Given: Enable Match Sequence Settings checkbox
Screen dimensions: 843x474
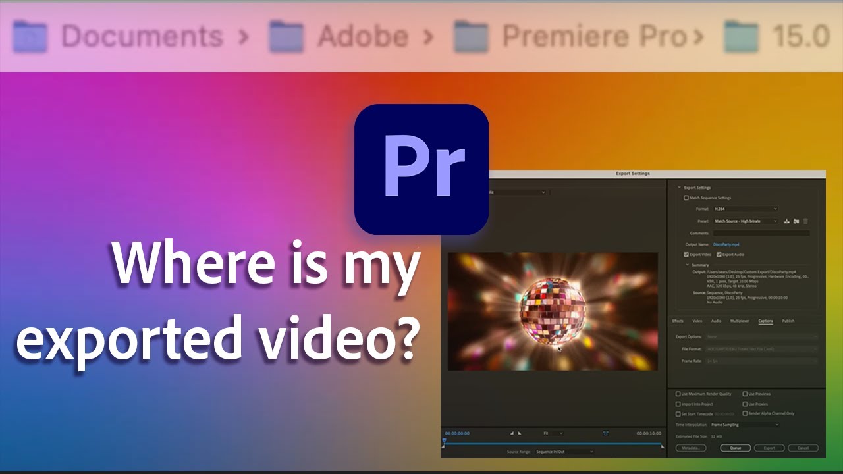Looking at the screenshot, I should (x=686, y=197).
